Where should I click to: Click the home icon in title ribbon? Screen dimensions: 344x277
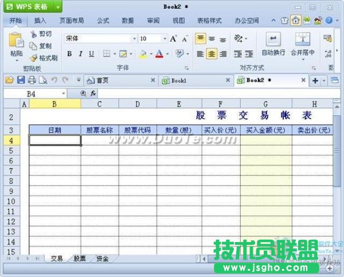click(x=296, y=21)
